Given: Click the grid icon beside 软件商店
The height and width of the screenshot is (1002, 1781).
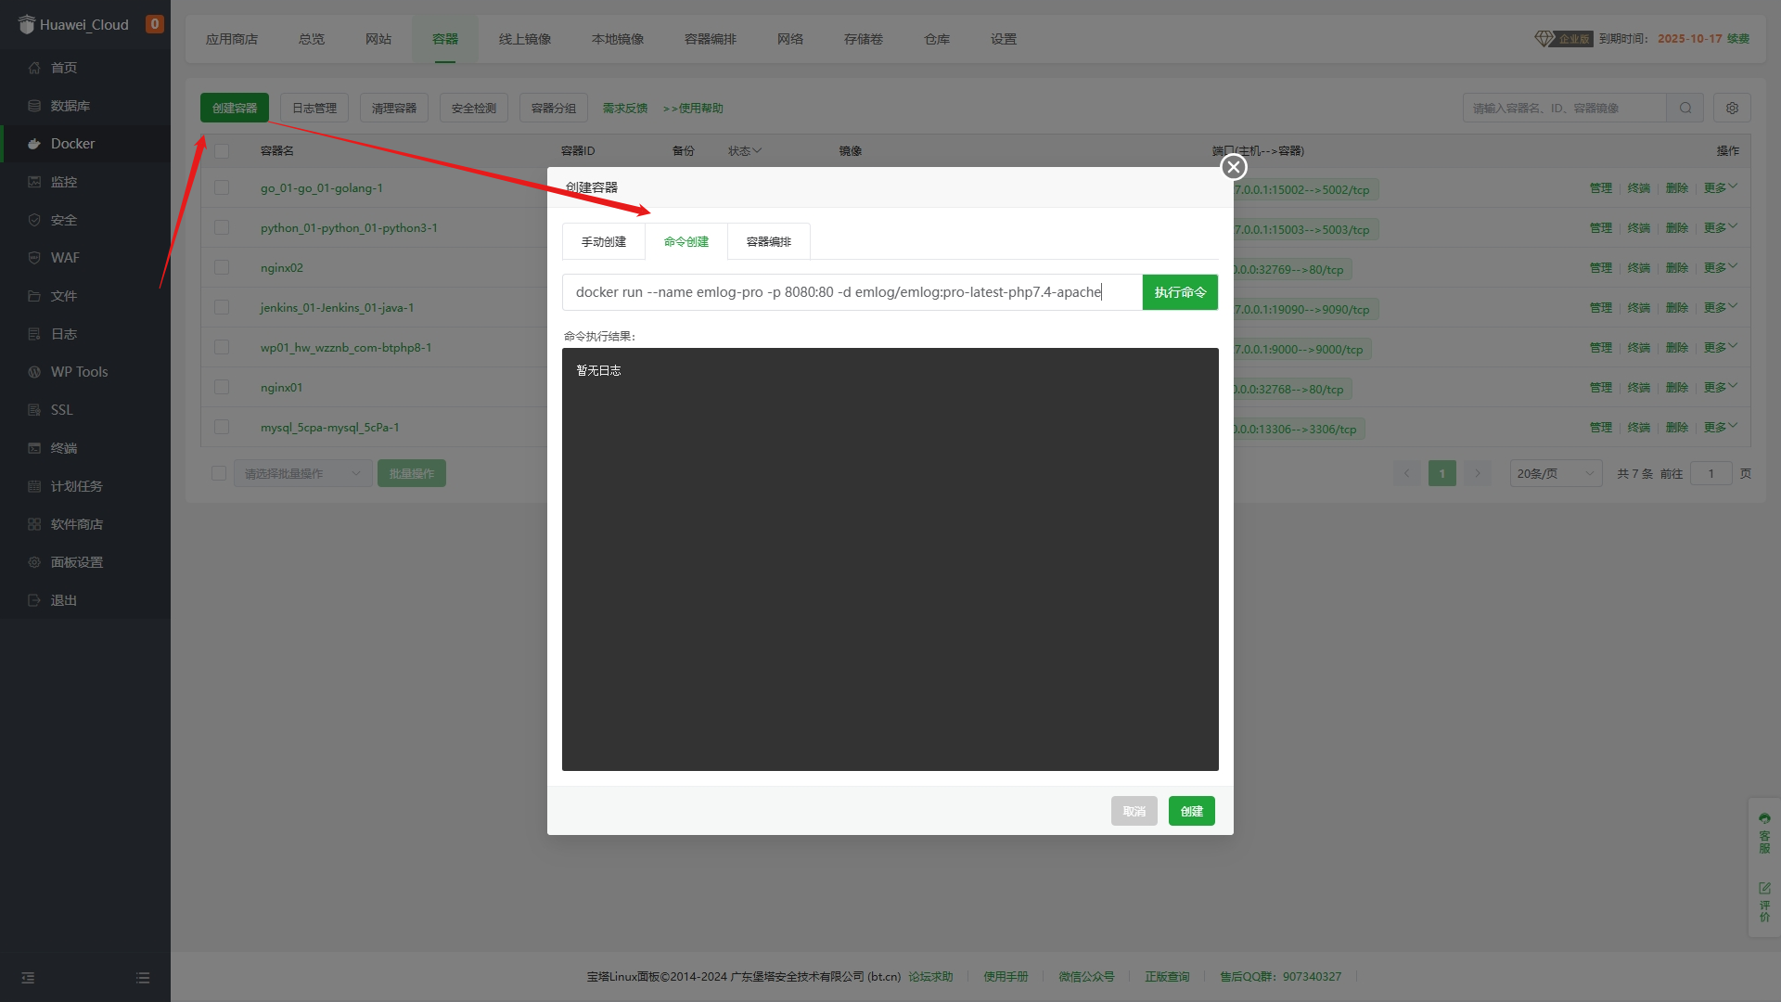Looking at the screenshot, I should click(x=34, y=524).
